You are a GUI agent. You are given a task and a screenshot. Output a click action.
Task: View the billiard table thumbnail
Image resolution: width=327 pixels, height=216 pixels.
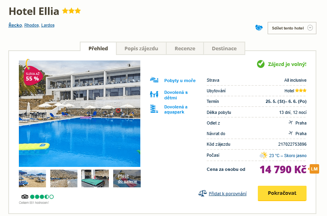click(95, 178)
